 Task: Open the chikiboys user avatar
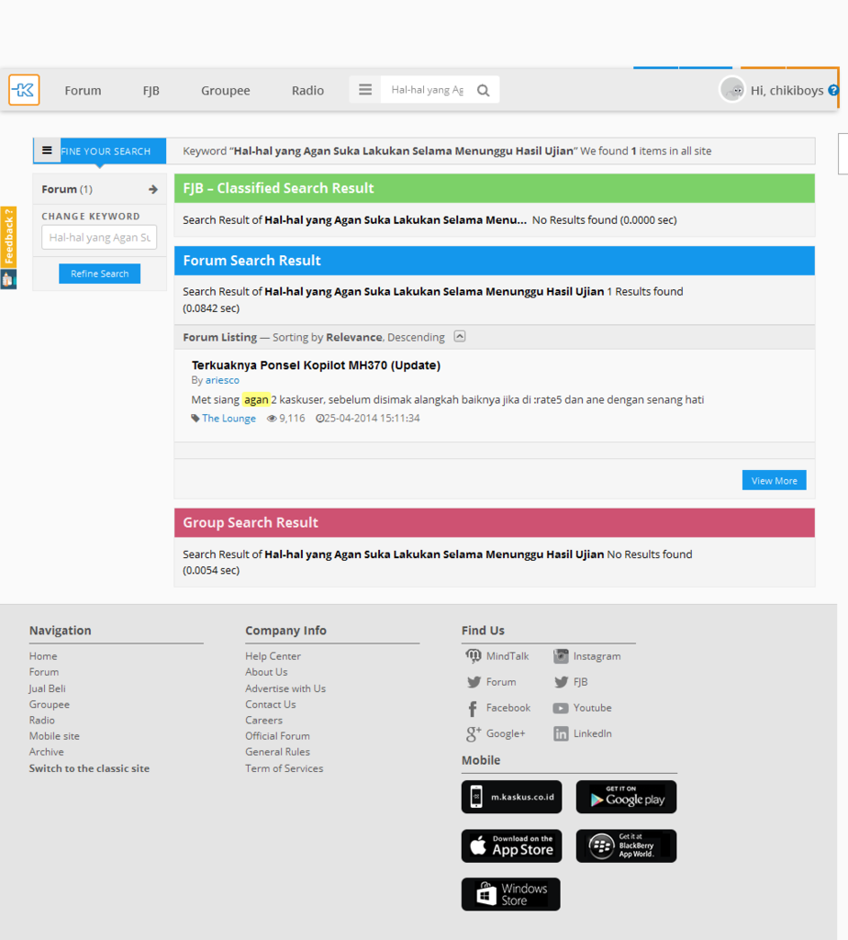732,90
